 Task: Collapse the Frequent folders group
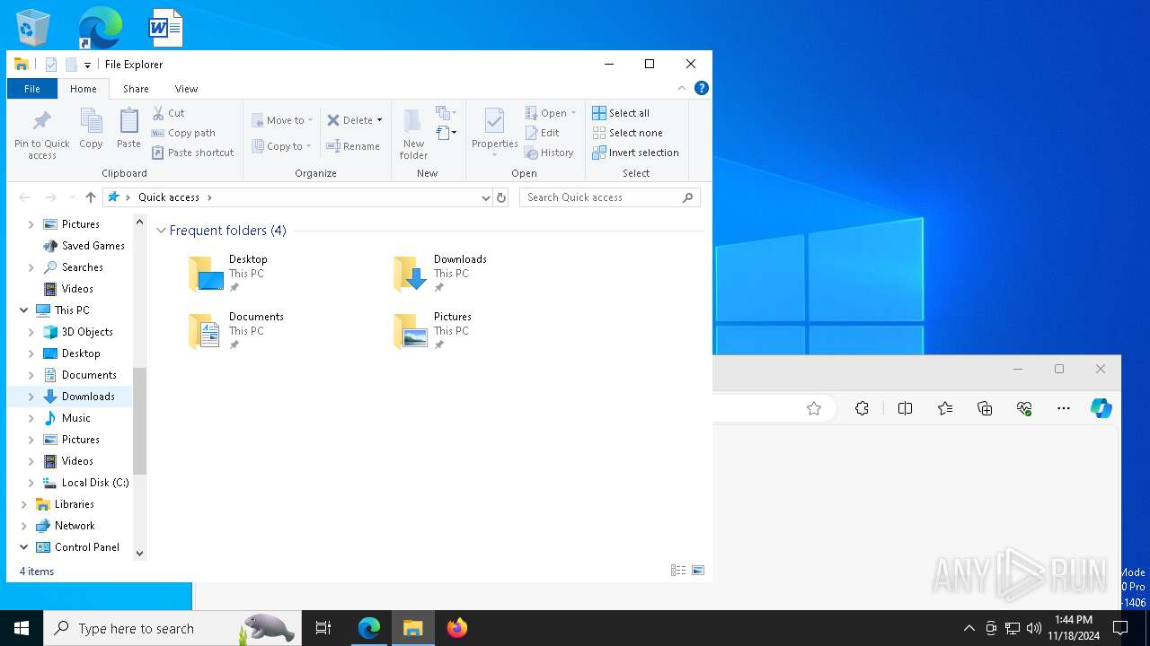[162, 231]
